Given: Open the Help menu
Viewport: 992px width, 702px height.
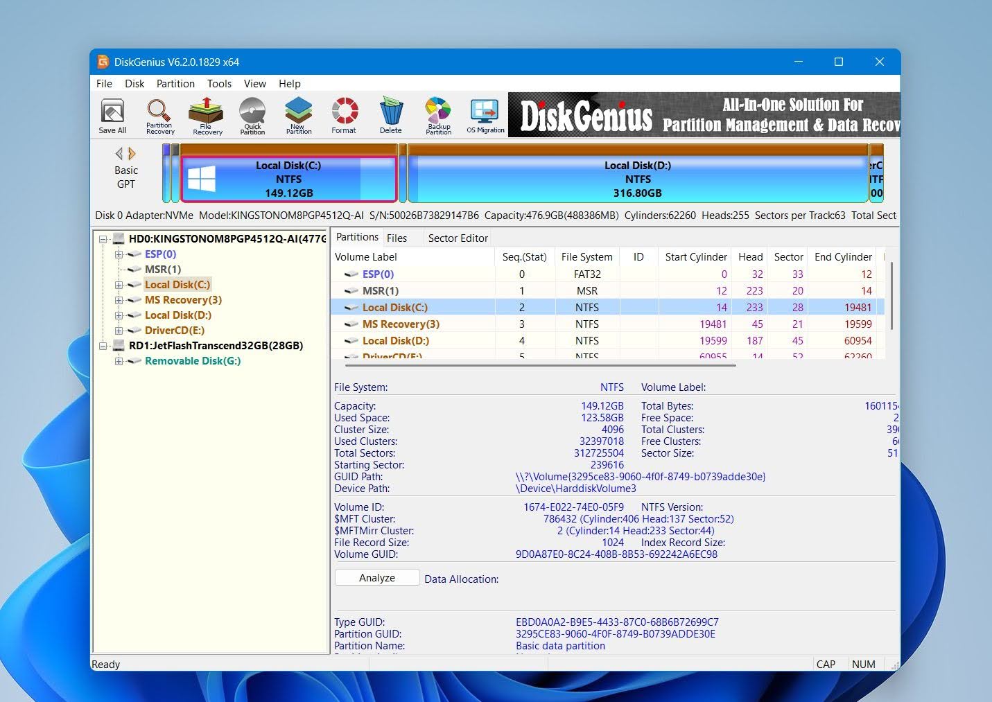Looking at the screenshot, I should 290,83.
